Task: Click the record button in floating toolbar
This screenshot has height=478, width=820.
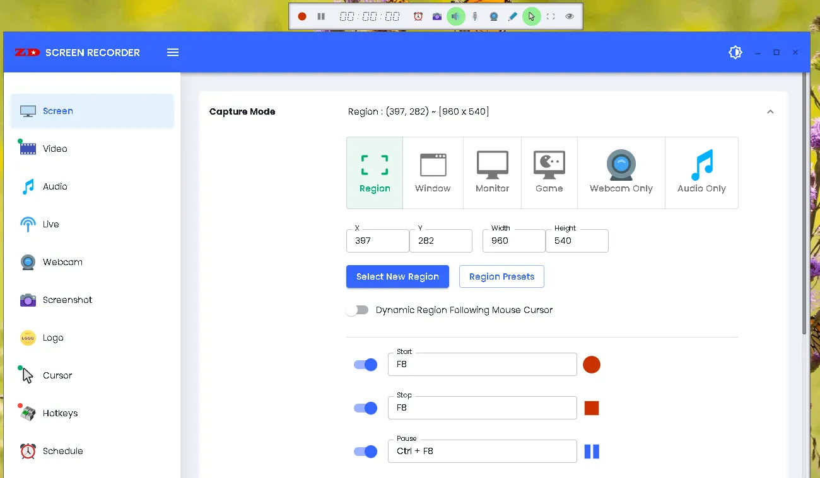Action: 302,16
